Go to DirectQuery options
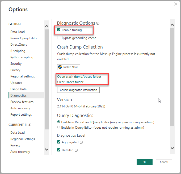181x174 pixels. pos(19,45)
